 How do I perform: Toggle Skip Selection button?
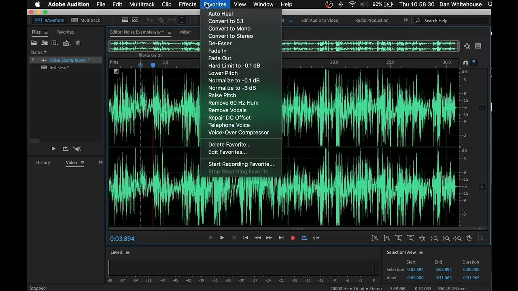[x=316, y=238]
